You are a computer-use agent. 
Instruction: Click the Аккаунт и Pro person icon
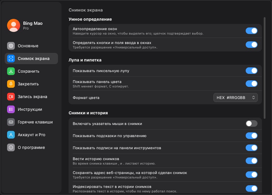click(x=11, y=135)
